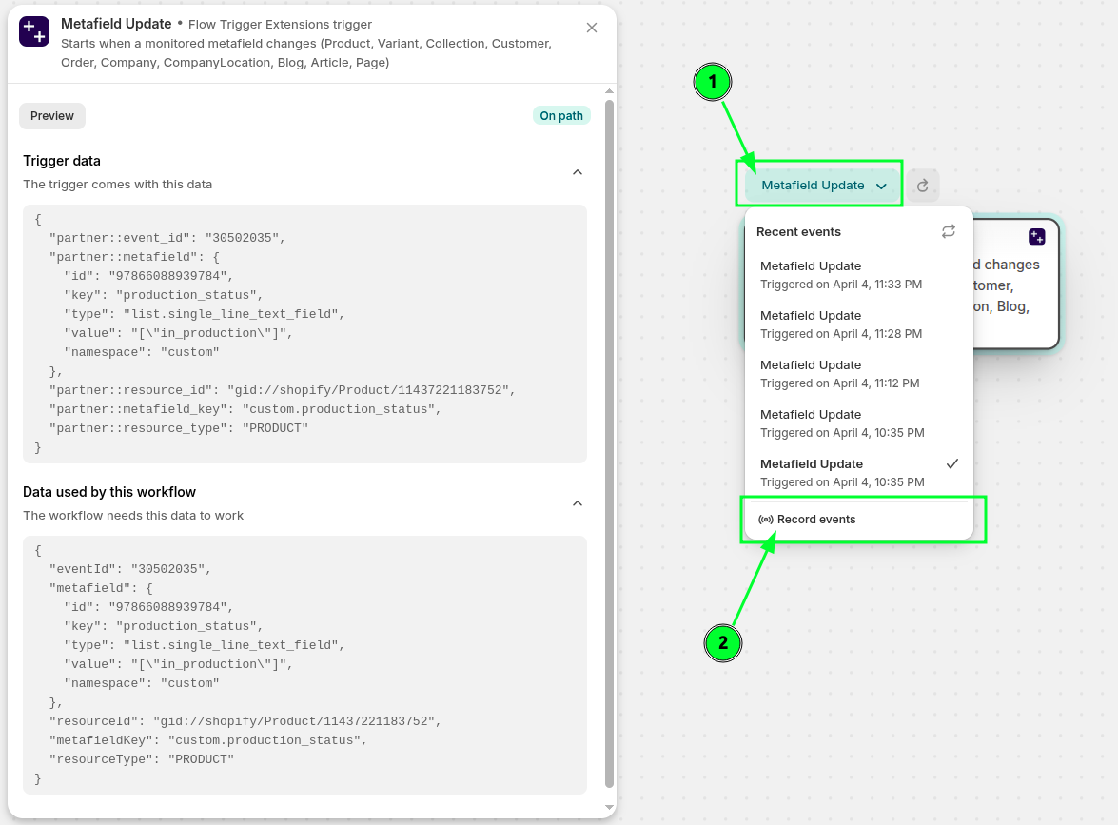Click the Preview button
The width and height of the screenshot is (1118, 825).
pos(52,116)
